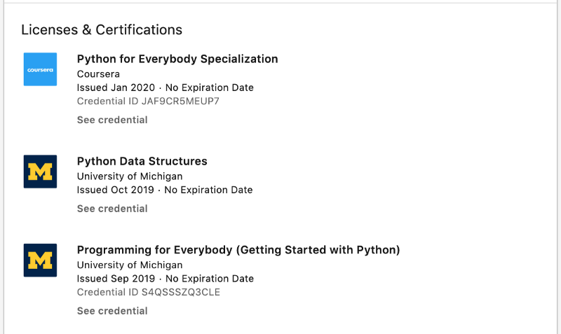Click the Issued Oct 2019 date
The image size is (561, 334).
click(x=116, y=190)
